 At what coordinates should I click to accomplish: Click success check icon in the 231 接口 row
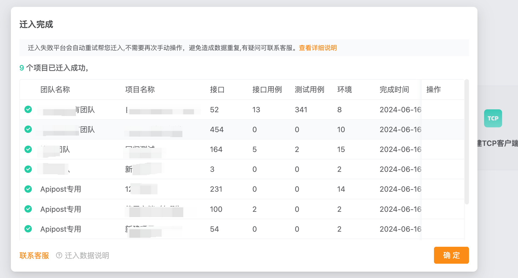pos(28,189)
